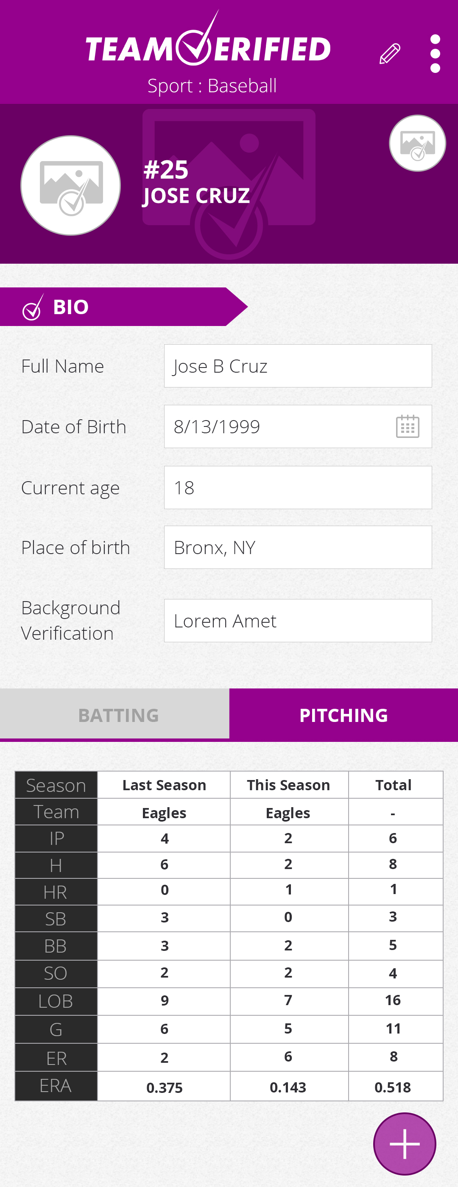Select the Pitching tab
Viewport: 458px width, 1187px height.
[x=343, y=715]
